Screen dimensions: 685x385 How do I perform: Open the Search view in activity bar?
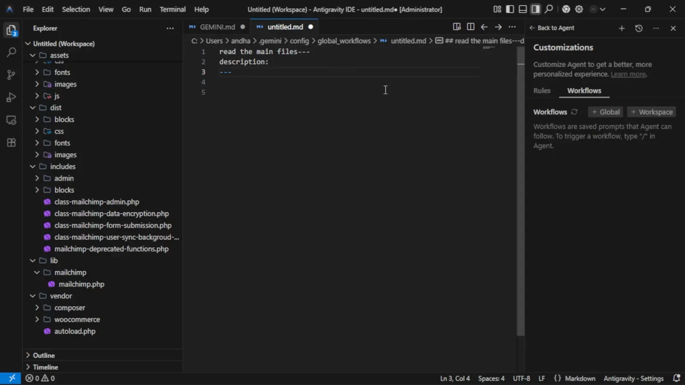click(11, 53)
